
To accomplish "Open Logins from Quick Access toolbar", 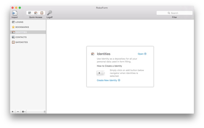I will [x=29, y=13].
